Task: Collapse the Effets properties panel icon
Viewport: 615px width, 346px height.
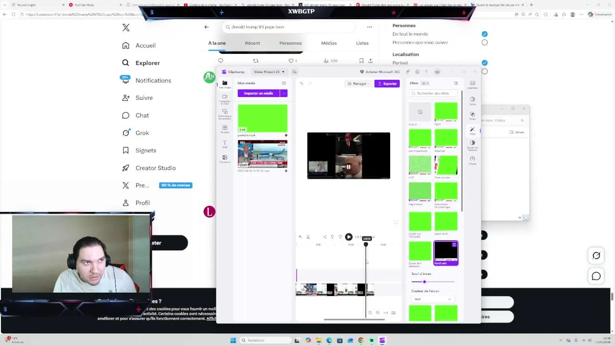Action: point(456,83)
